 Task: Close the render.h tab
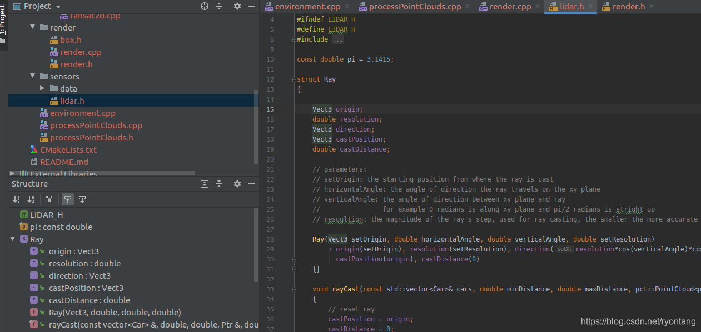[x=651, y=7]
